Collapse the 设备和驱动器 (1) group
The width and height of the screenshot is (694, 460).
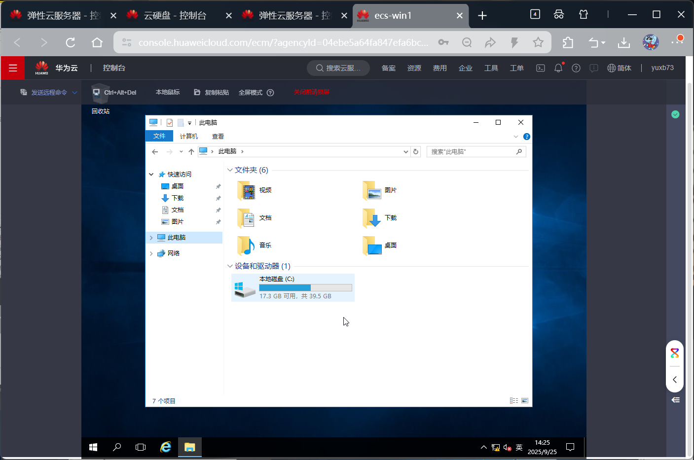(x=230, y=266)
